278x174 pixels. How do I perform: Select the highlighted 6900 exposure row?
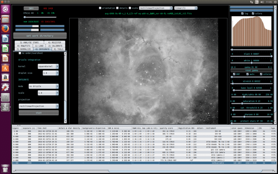[x=144, y=163]
